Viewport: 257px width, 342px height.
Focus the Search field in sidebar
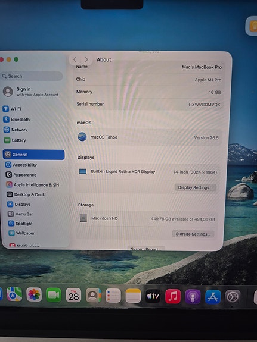(x=32, y=76)
